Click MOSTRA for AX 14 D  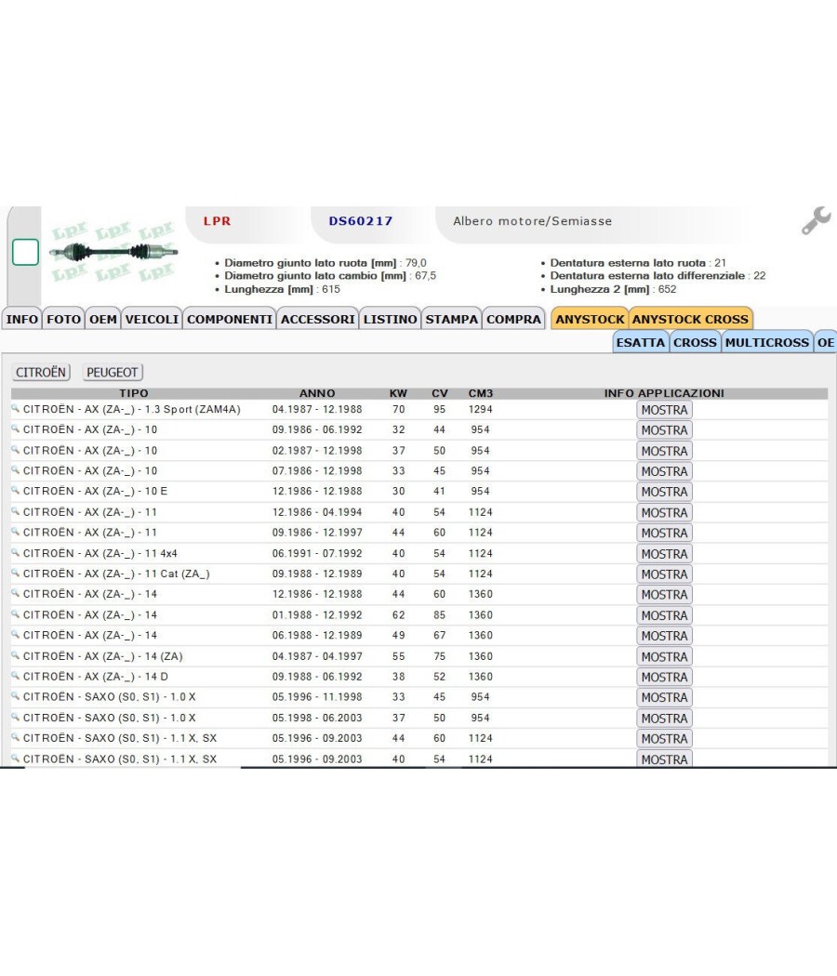tap(665, 677)
